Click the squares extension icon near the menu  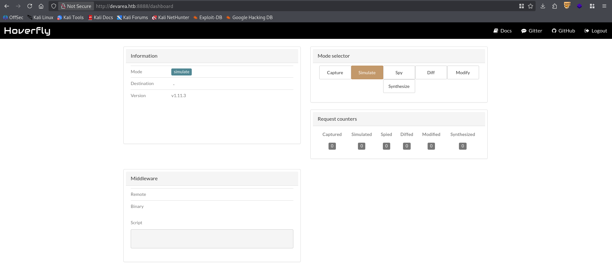pos(592,6)
